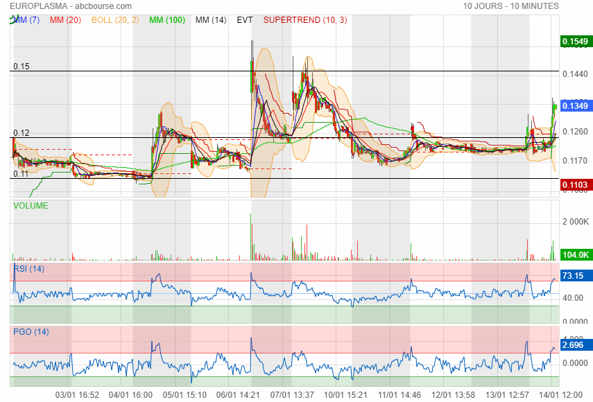Click the 73.15 RSI value tag
593x402 pixels.
coord(573,276)
